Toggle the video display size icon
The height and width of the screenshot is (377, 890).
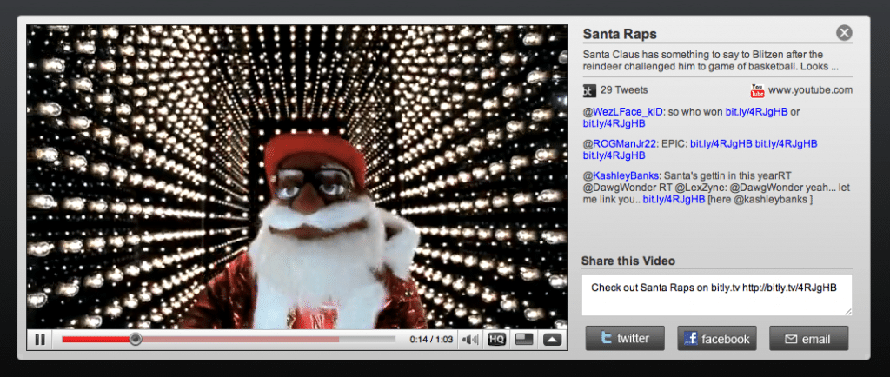pos(524,340)
